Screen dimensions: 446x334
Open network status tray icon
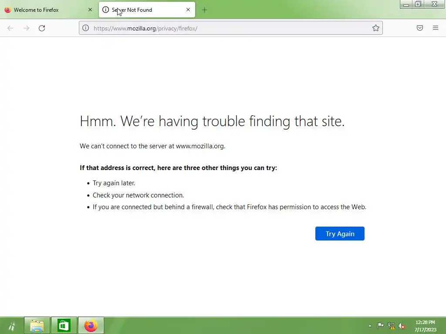[x=391, y=325]
